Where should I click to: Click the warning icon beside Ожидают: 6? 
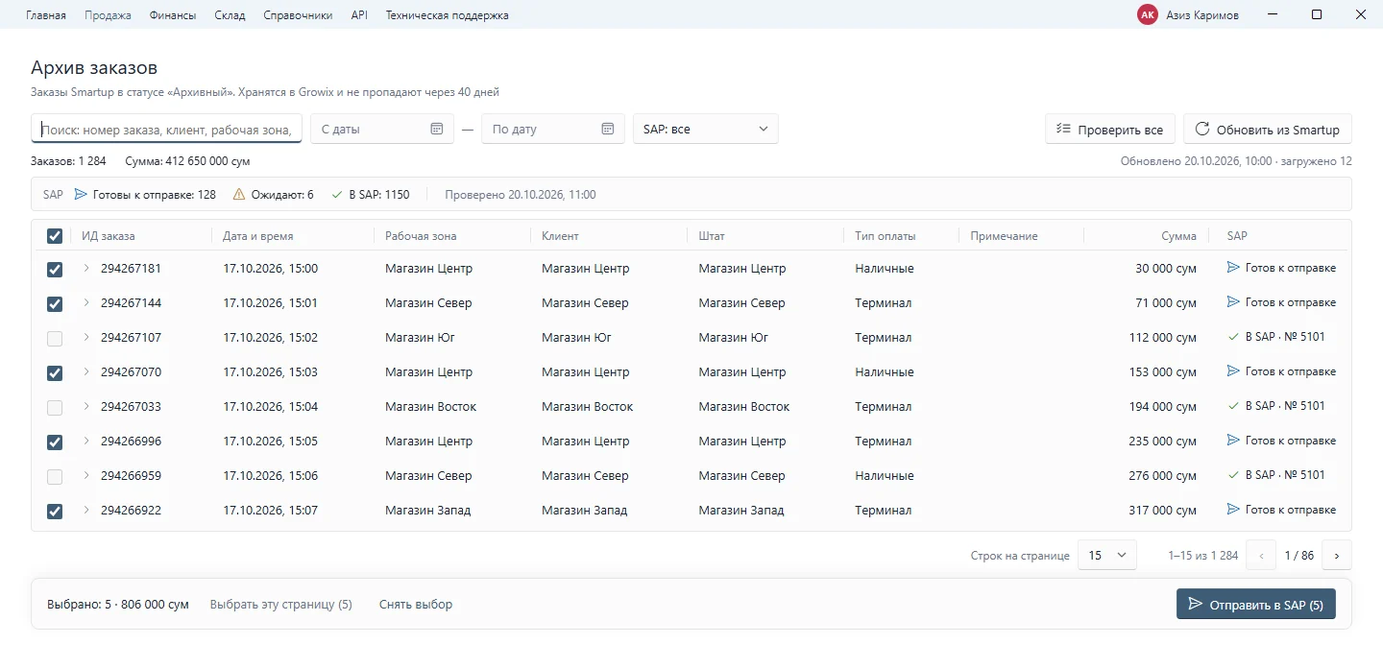pyautogui.click(x=239, y=195)
